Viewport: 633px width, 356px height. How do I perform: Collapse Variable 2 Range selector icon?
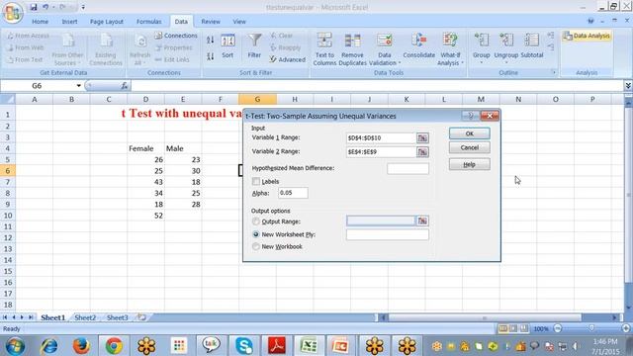point(422,152)
